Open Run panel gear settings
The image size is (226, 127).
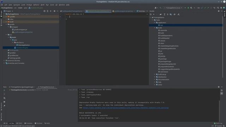coord(219,87)
